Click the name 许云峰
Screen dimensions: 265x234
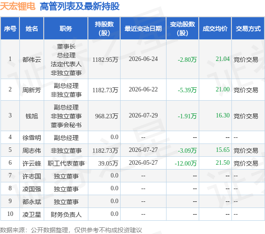coord(32,163)
